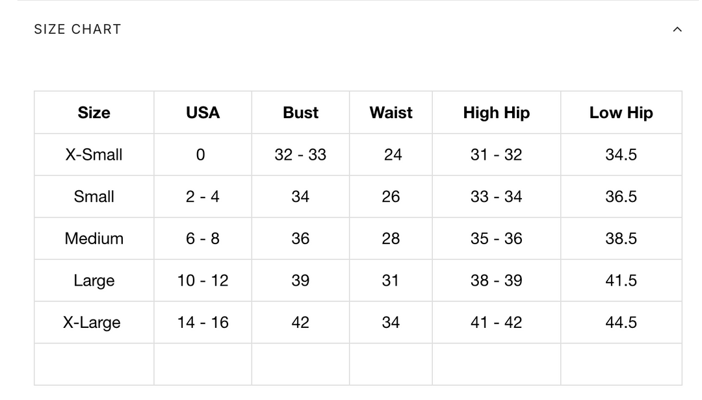Click the Low Hip column header
The height and width of the screenshot is (400, 702).
(621, 113)
